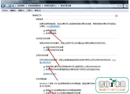Click 高级共享设置 breadcrumb
The width and height of the screenshot is (130, 94).
click(x=66, y=6)
